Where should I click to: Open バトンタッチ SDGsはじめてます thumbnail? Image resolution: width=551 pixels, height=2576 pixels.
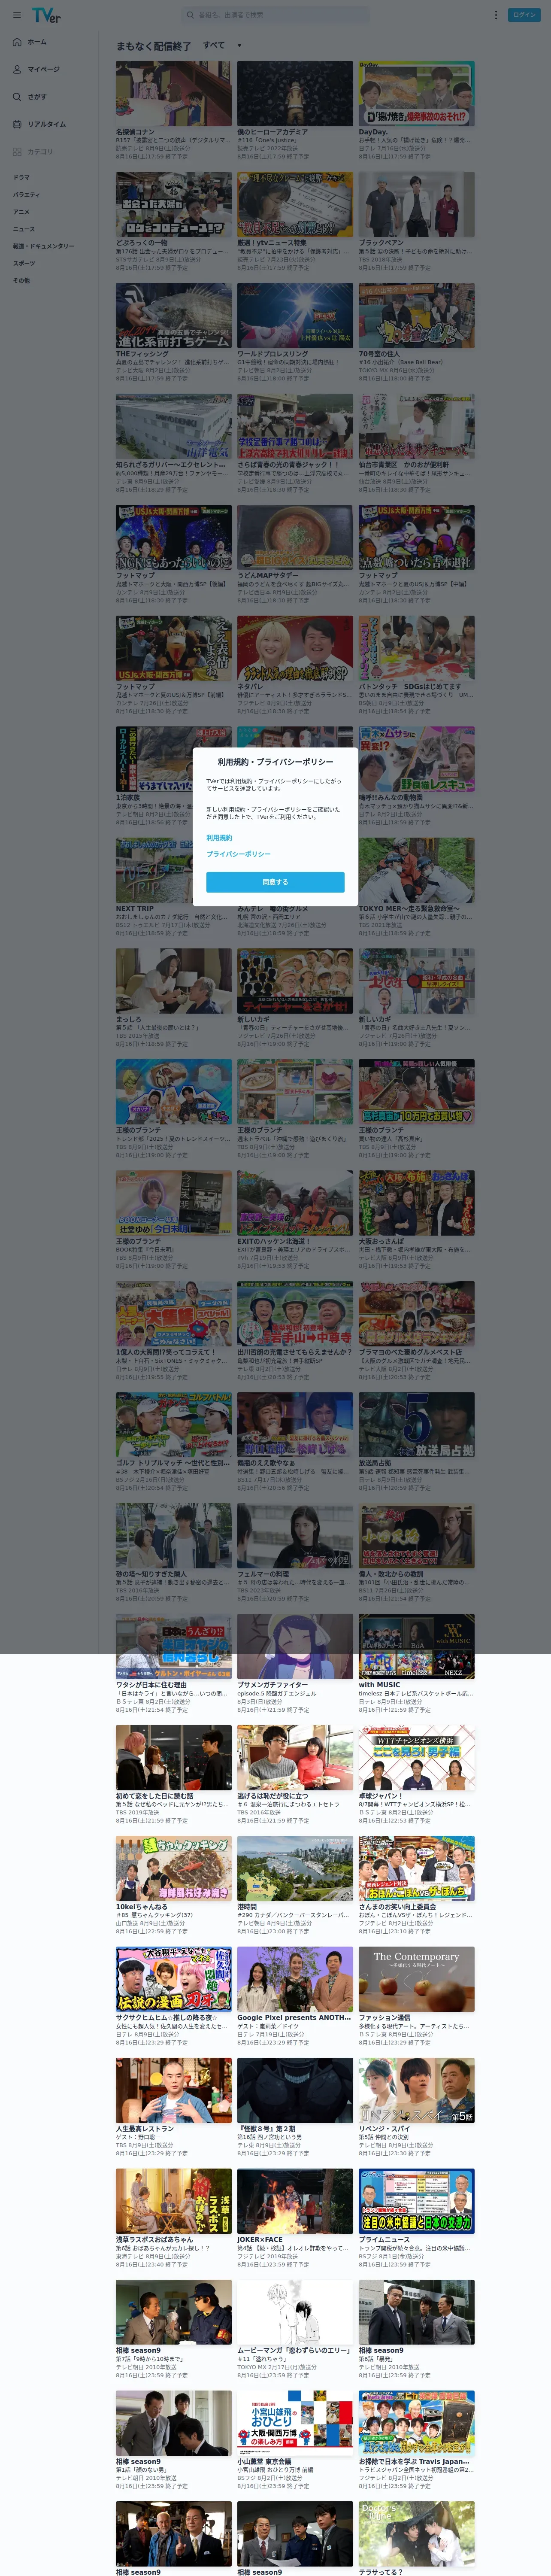[x=417, y=648]
